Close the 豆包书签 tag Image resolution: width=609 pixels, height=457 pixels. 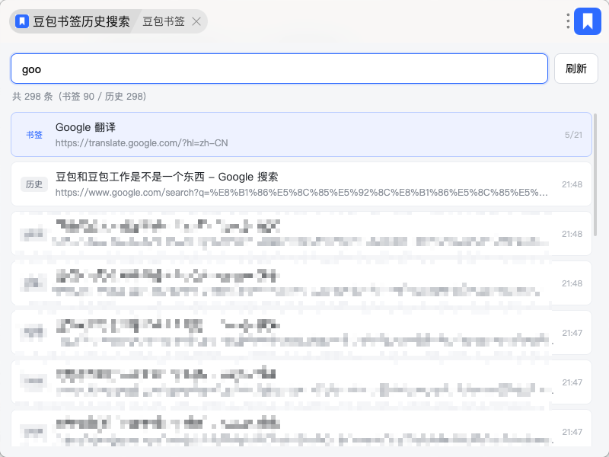pyautogui.click(x=196, y=21)
